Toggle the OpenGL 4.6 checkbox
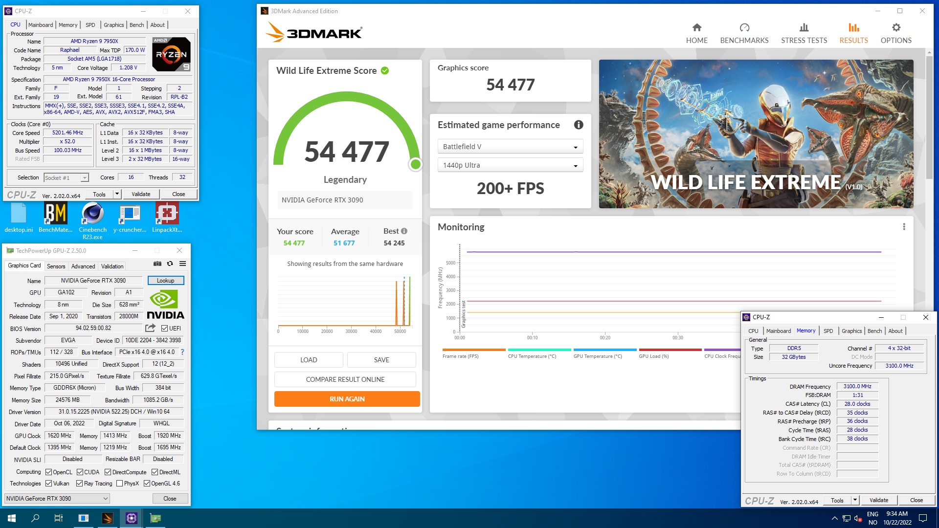The image size is (939, 528). 147,484
